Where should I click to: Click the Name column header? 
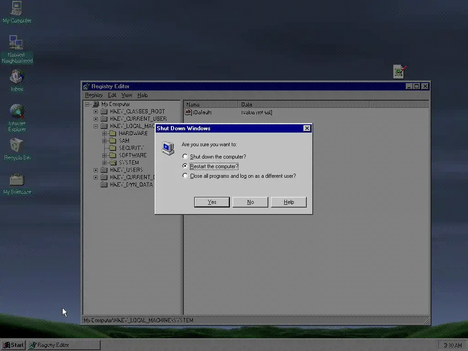(x=211, y=105)
